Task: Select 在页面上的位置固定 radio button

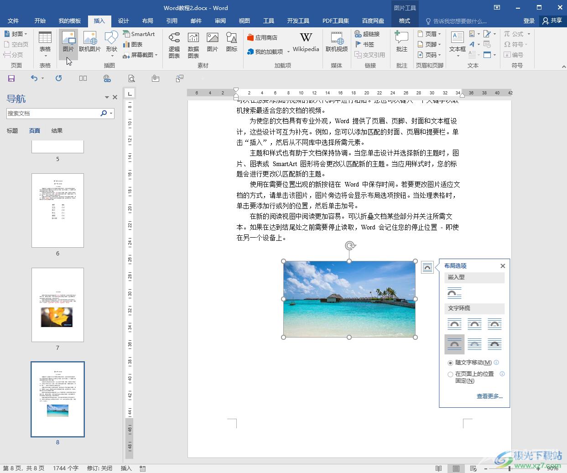Action: [x=450, y=374]
